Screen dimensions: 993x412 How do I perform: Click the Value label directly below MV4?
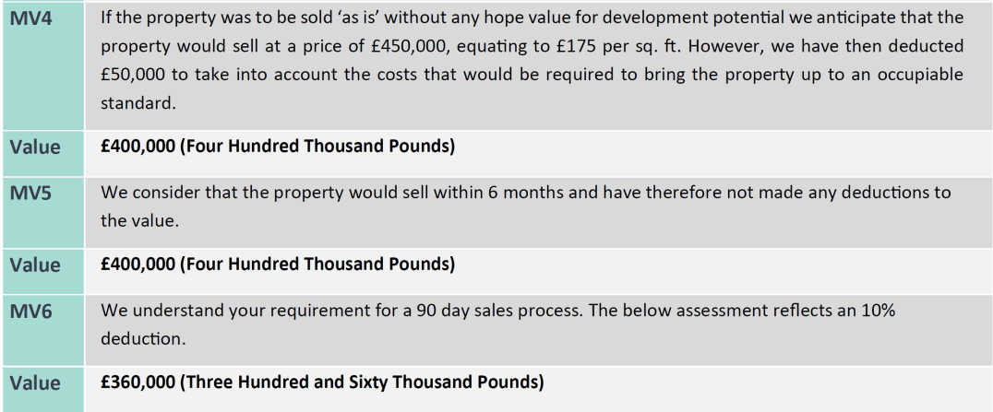pyautogui.click(x=35, y=147)
